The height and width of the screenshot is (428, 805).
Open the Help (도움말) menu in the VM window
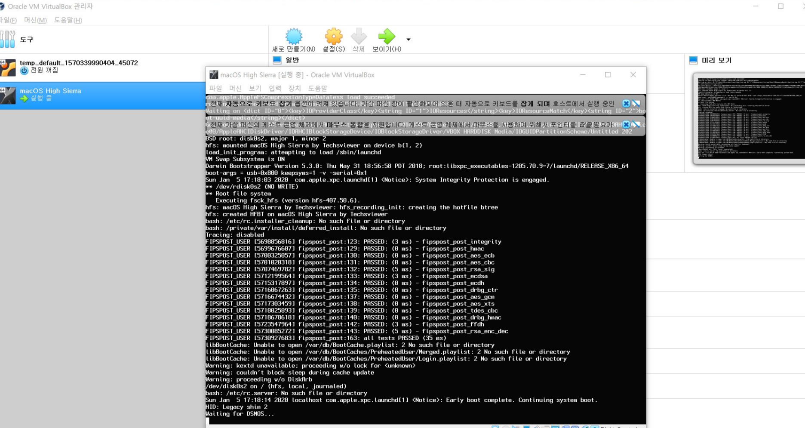(x=318, y=88)
